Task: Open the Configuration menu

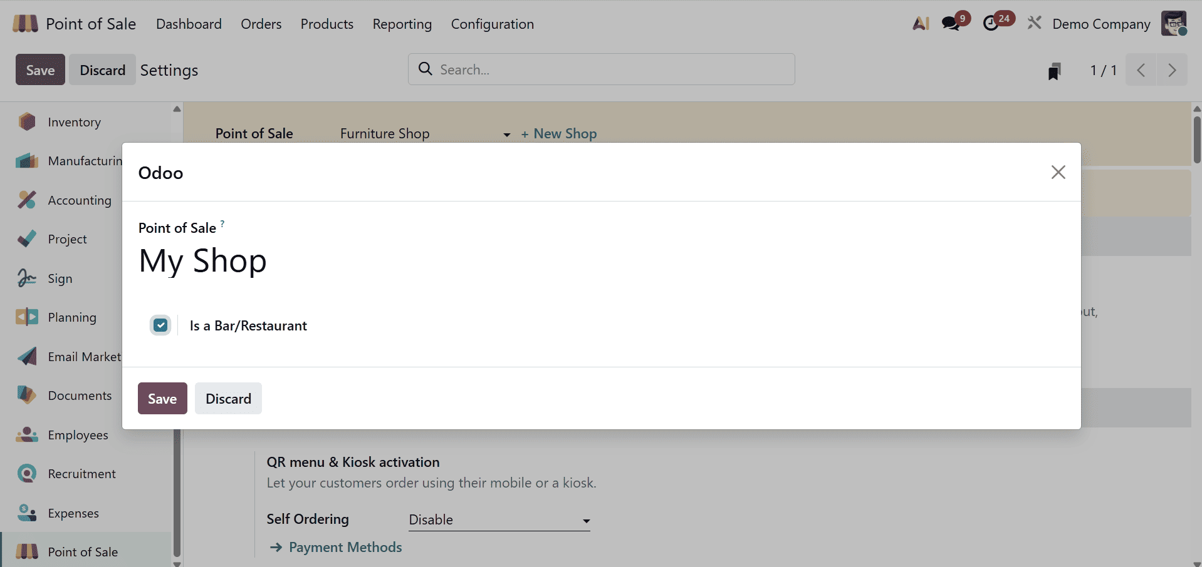Action: coord(493,24)
